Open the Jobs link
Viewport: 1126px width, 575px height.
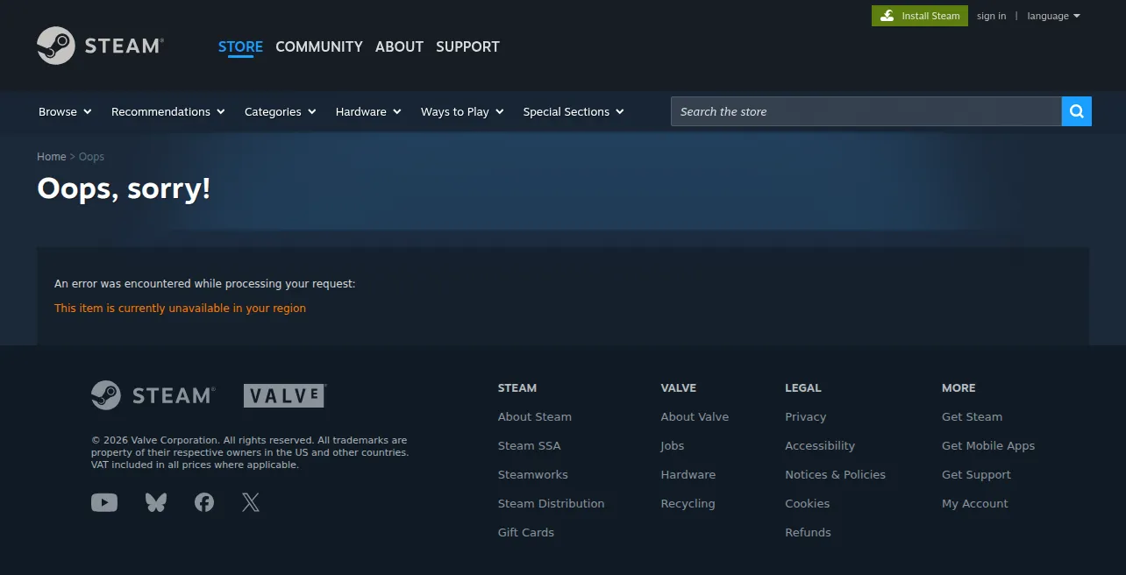pyautogui.click(x=673, y=445)
